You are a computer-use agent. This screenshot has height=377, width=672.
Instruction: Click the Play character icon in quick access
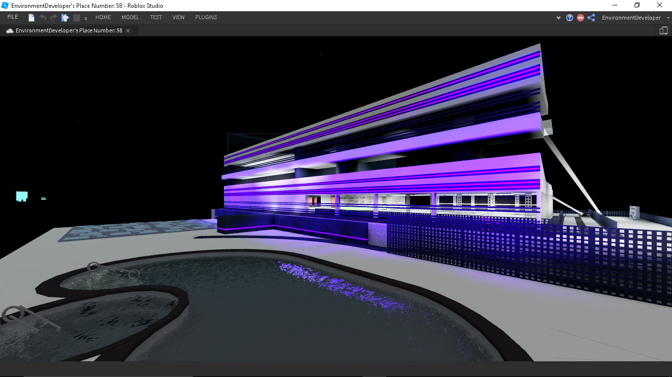[x=65, y=18]
